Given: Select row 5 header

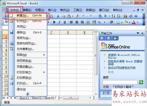Looking at the screenshot, I should (x=6, y=54).
